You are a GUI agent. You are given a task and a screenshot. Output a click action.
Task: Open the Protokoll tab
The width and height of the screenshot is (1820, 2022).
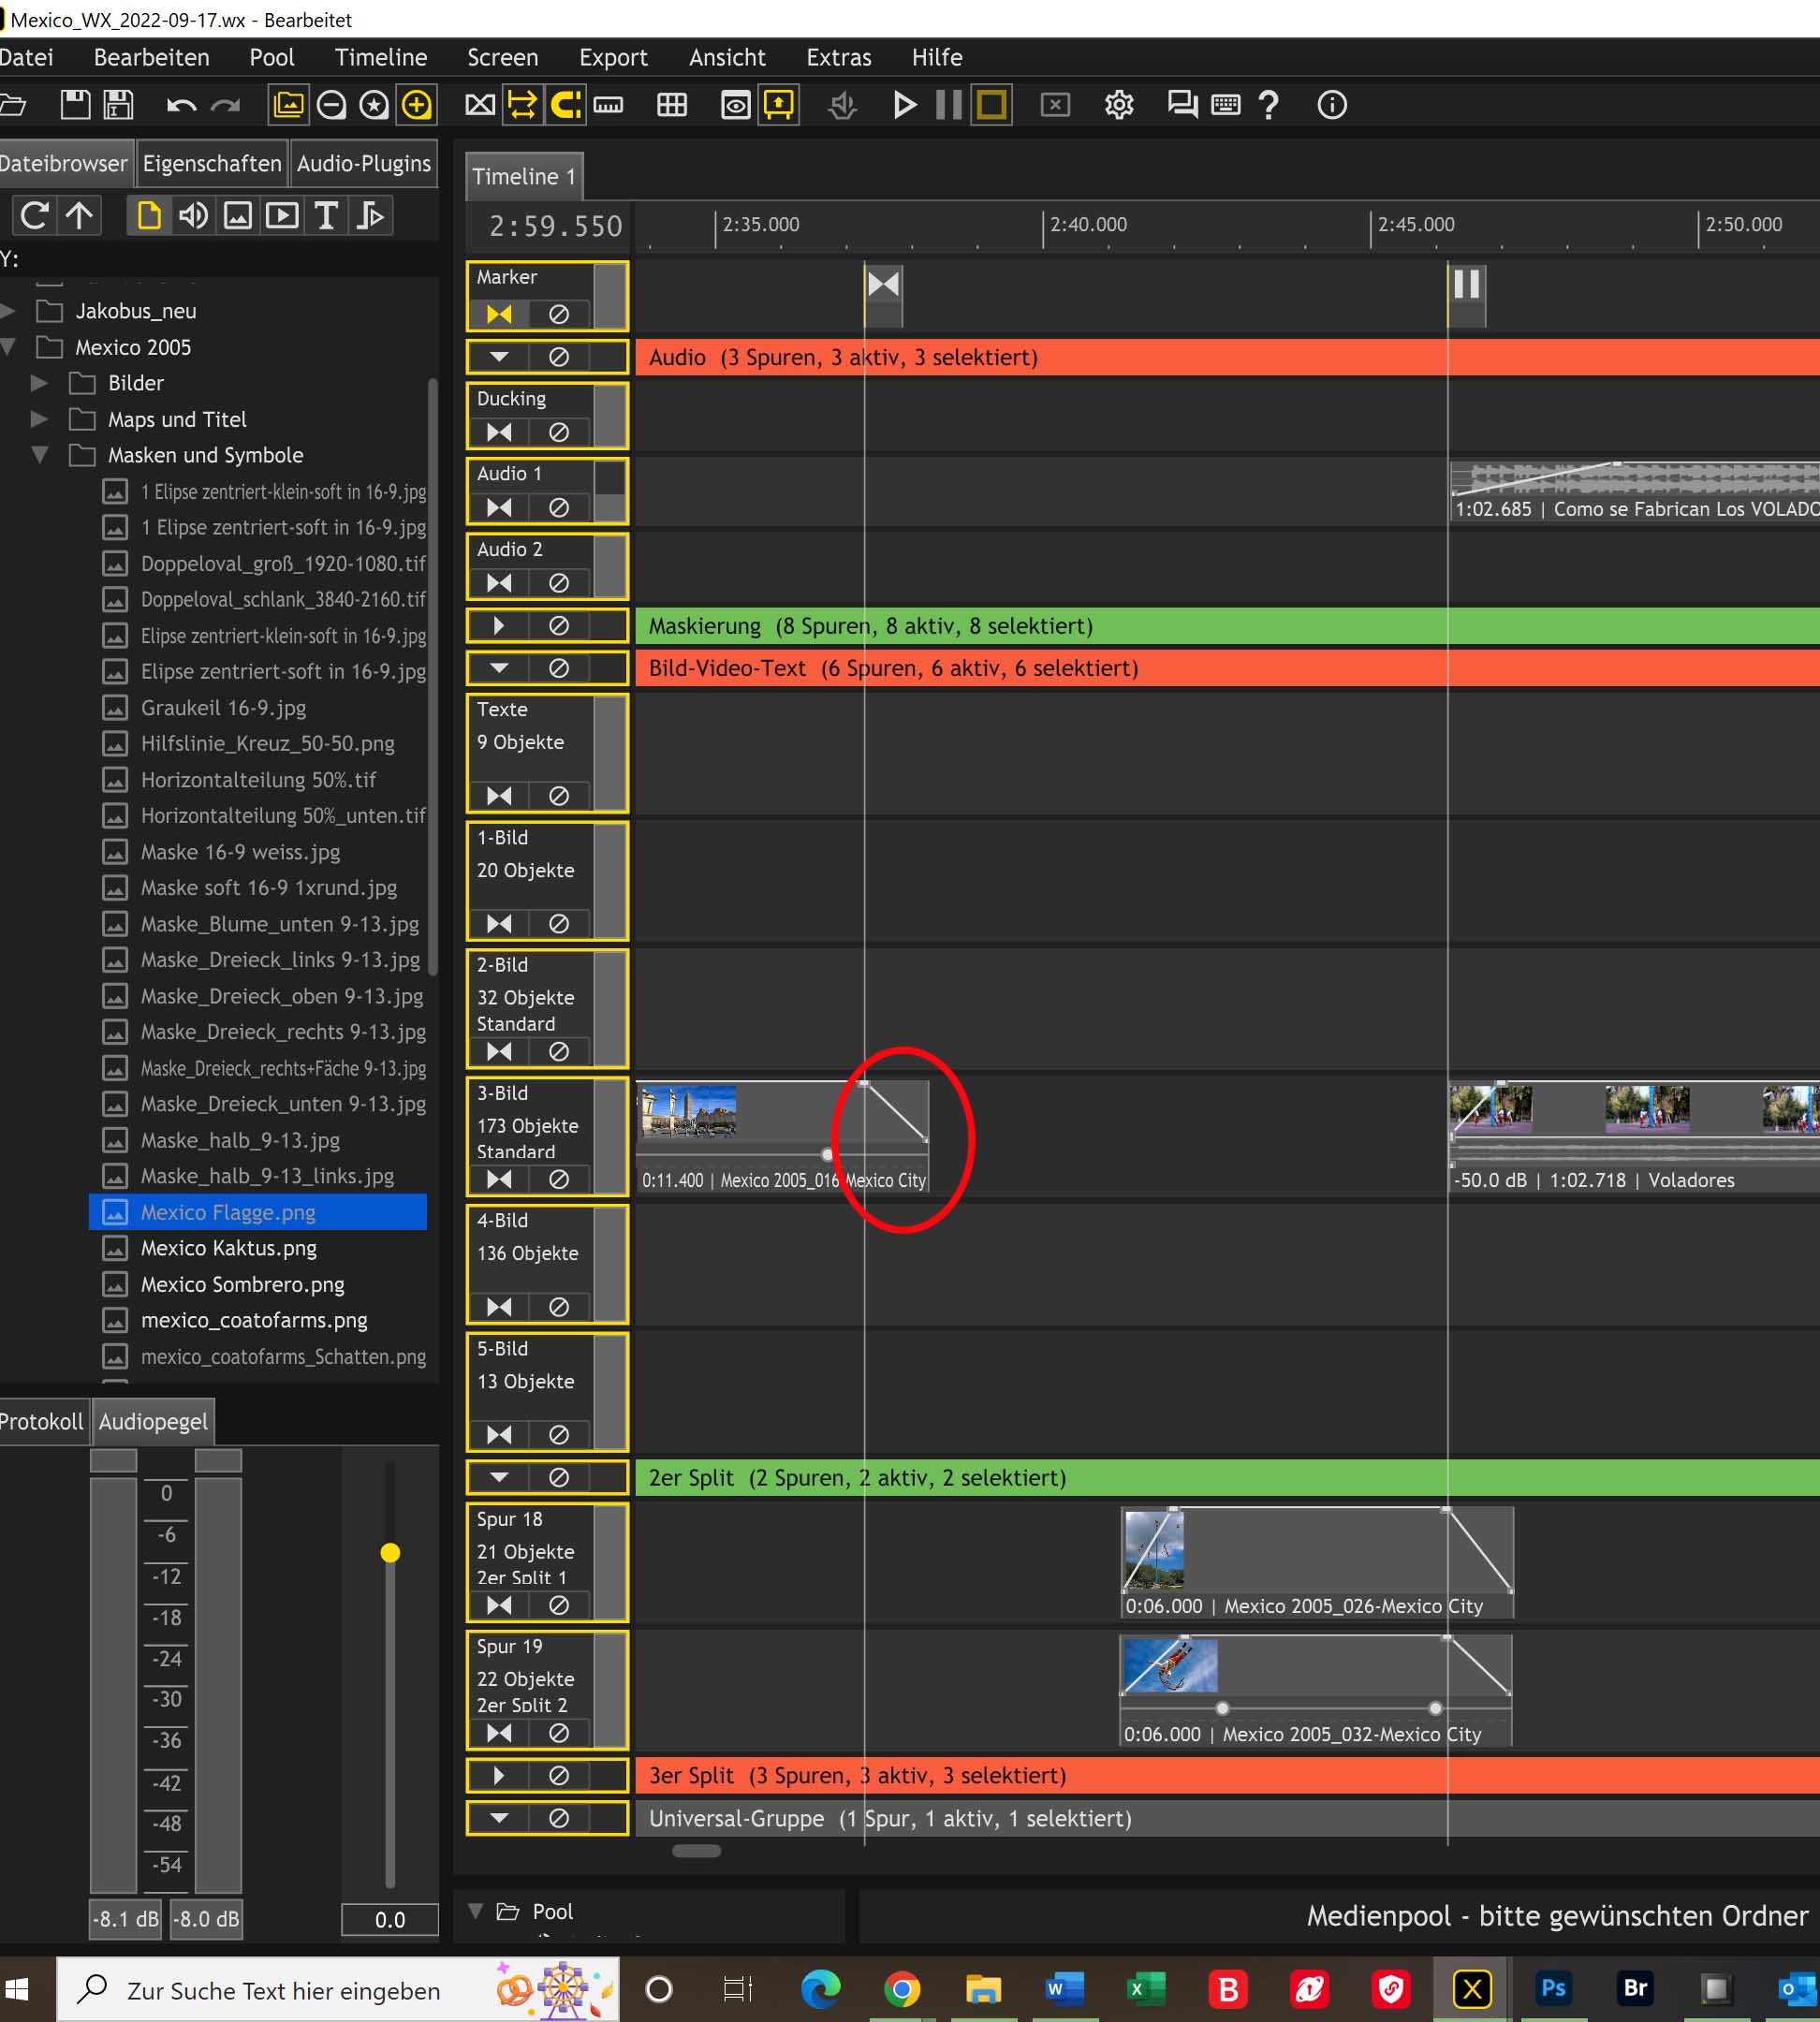pyautogui.click(x=42, y=1421)
